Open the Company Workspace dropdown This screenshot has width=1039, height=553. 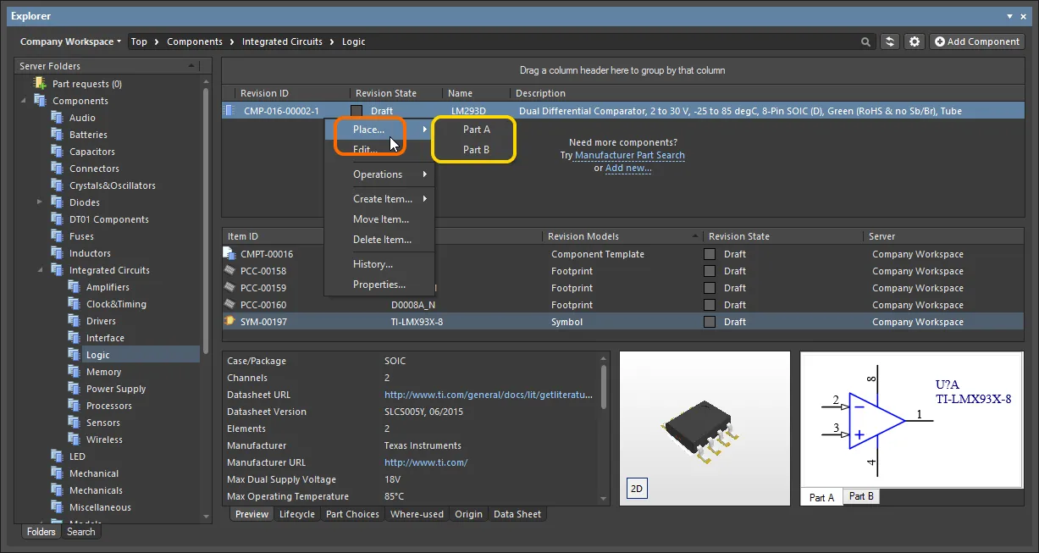click(x=70, y=41)
